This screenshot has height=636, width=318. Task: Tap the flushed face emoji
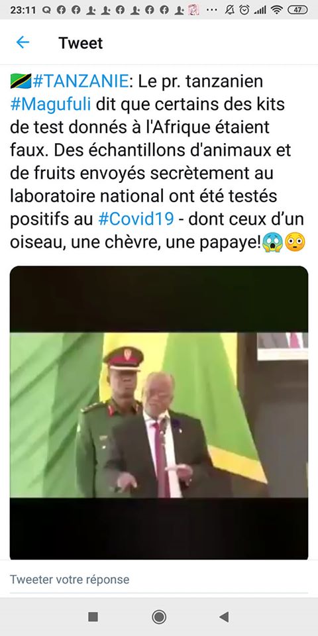tap(294, 242)
